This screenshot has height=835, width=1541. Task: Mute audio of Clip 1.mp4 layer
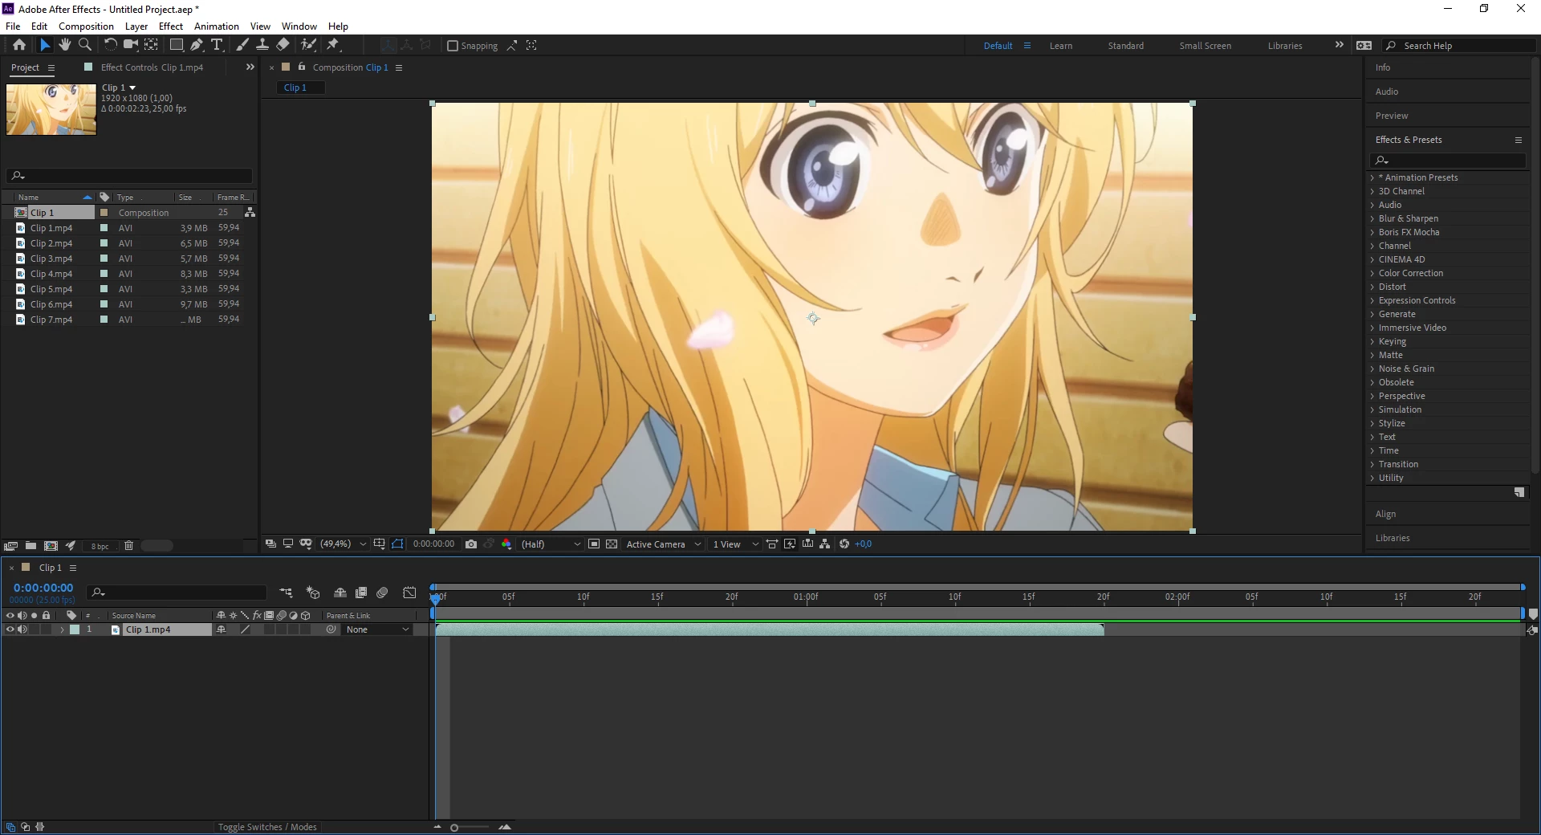(22, 629)
